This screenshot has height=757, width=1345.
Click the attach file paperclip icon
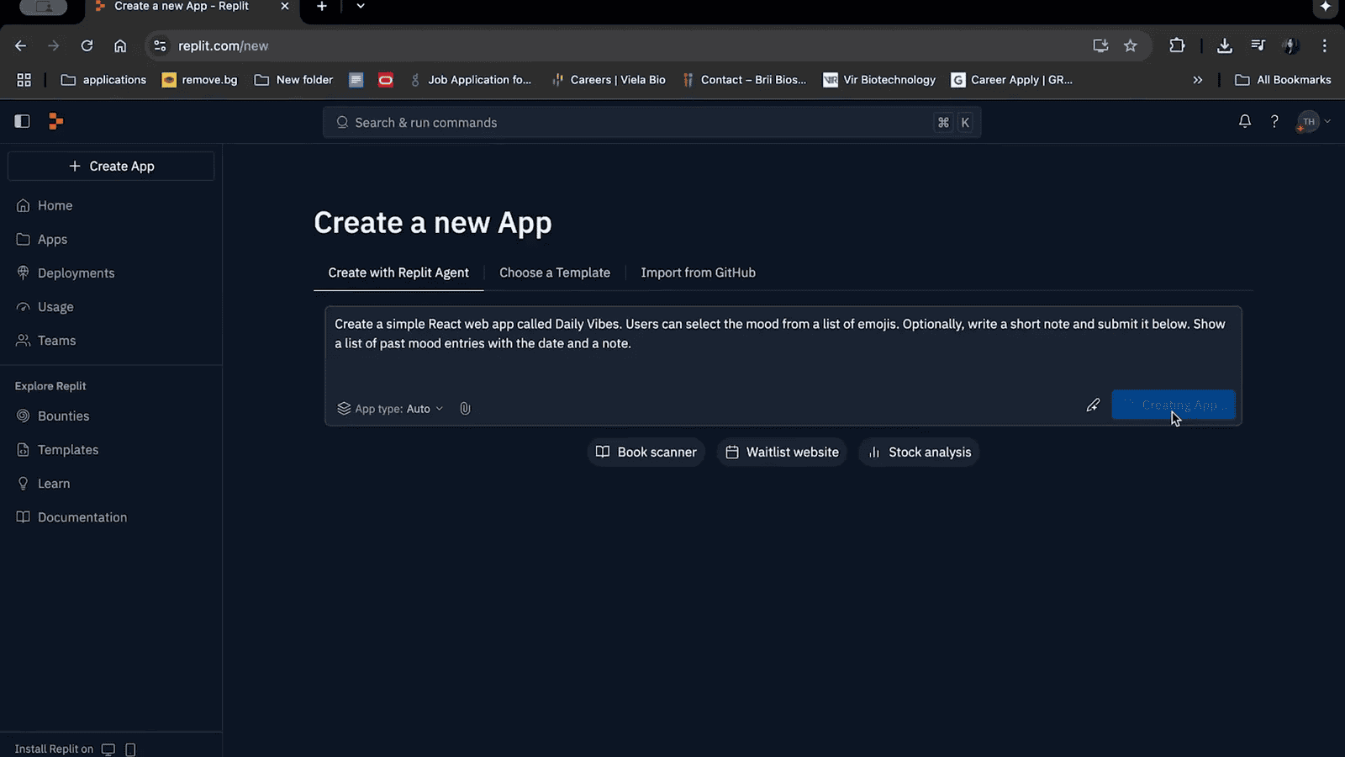coord(465,409)
